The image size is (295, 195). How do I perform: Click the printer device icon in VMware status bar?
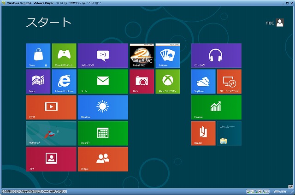[260, 192]
